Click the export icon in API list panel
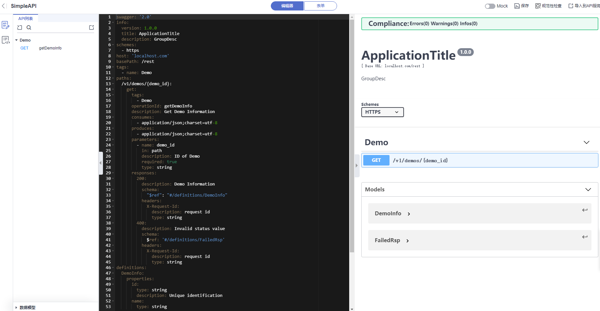 [91, 28]
